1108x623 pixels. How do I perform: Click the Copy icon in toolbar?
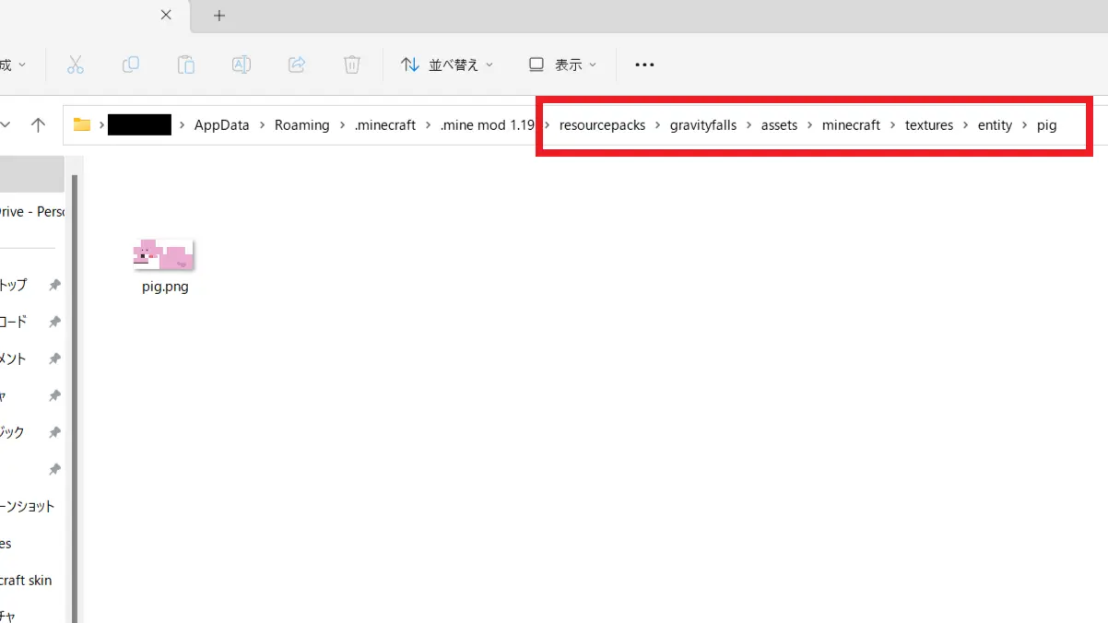click(x=131, y=65)
